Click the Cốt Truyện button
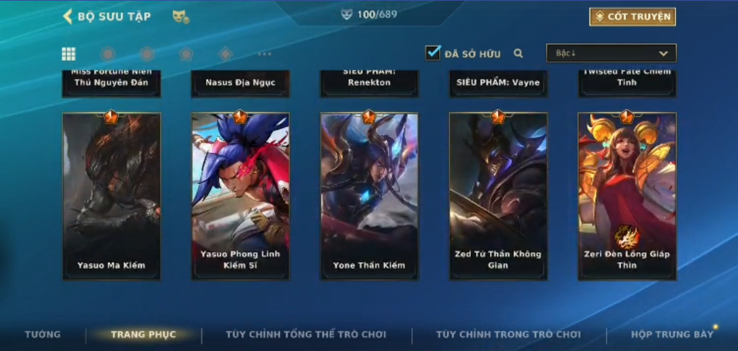Screen dimensions: 738x351 click(633, 16)
